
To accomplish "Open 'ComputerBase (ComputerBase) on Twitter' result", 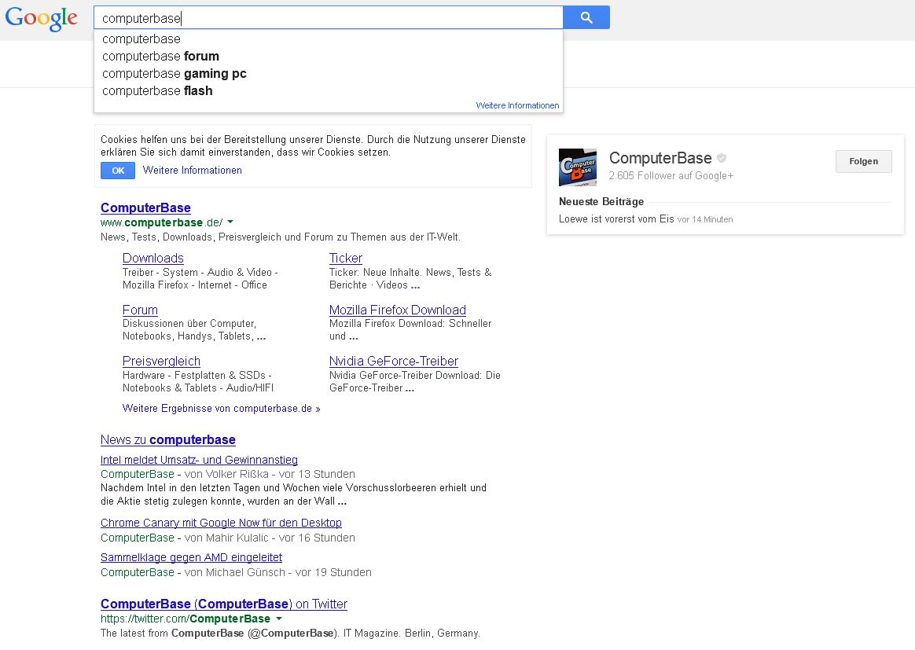I will pyautogui.click(x=224, y=604).
